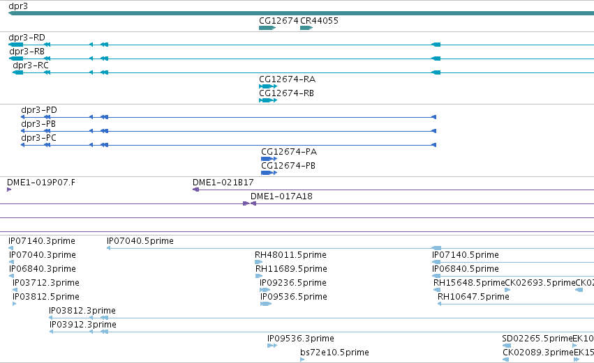594x363 pixels.
Task: Click the dpr3 gene label
Action: click(18, 6)
